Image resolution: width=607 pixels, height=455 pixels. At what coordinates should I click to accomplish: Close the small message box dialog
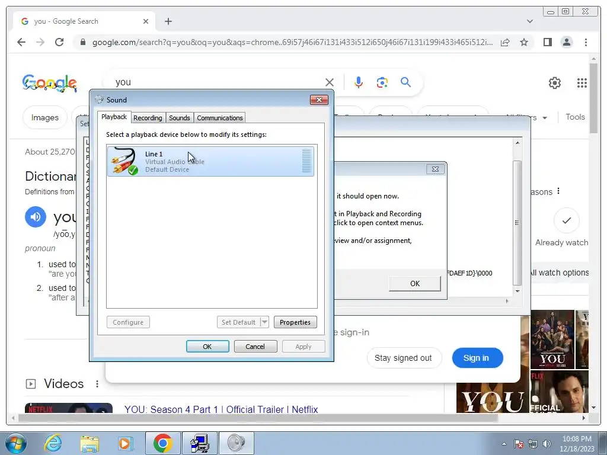[435, 169]
